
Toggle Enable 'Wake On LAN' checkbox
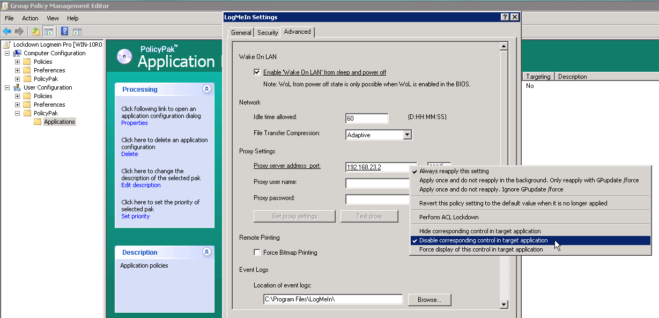(257, 72)
